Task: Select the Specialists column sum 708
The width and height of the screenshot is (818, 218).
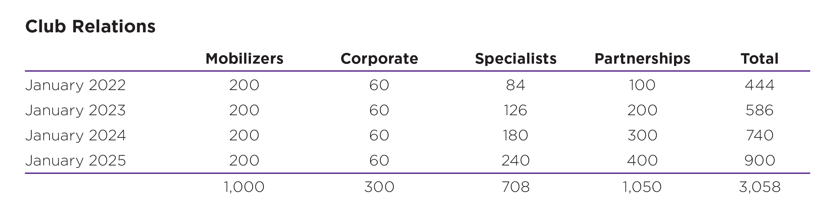Action: pos(516,187)
